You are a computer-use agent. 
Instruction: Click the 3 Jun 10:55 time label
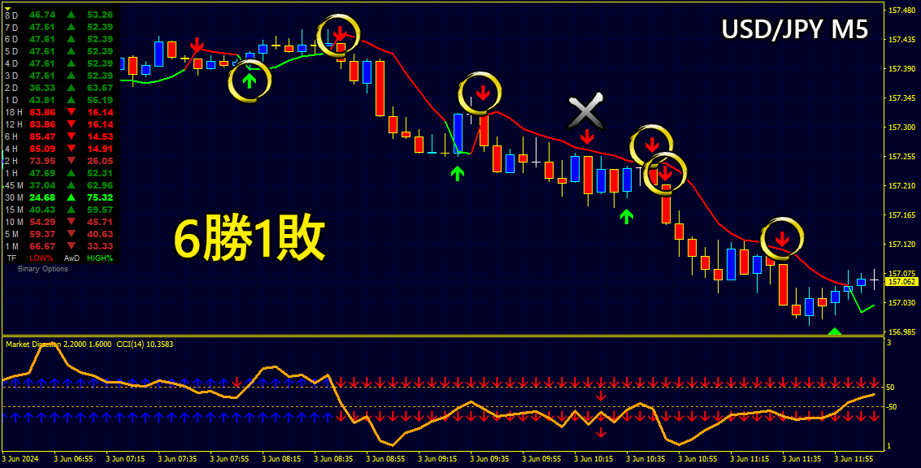point(697,458)
